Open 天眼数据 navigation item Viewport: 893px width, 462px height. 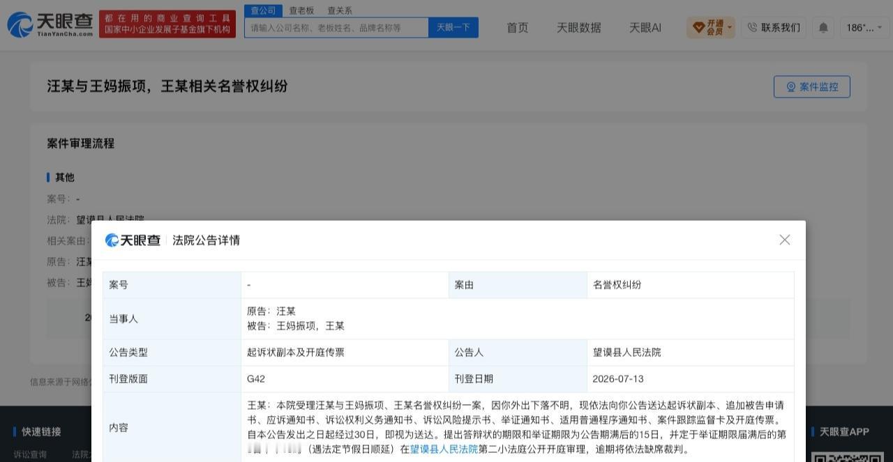[578, 27]
